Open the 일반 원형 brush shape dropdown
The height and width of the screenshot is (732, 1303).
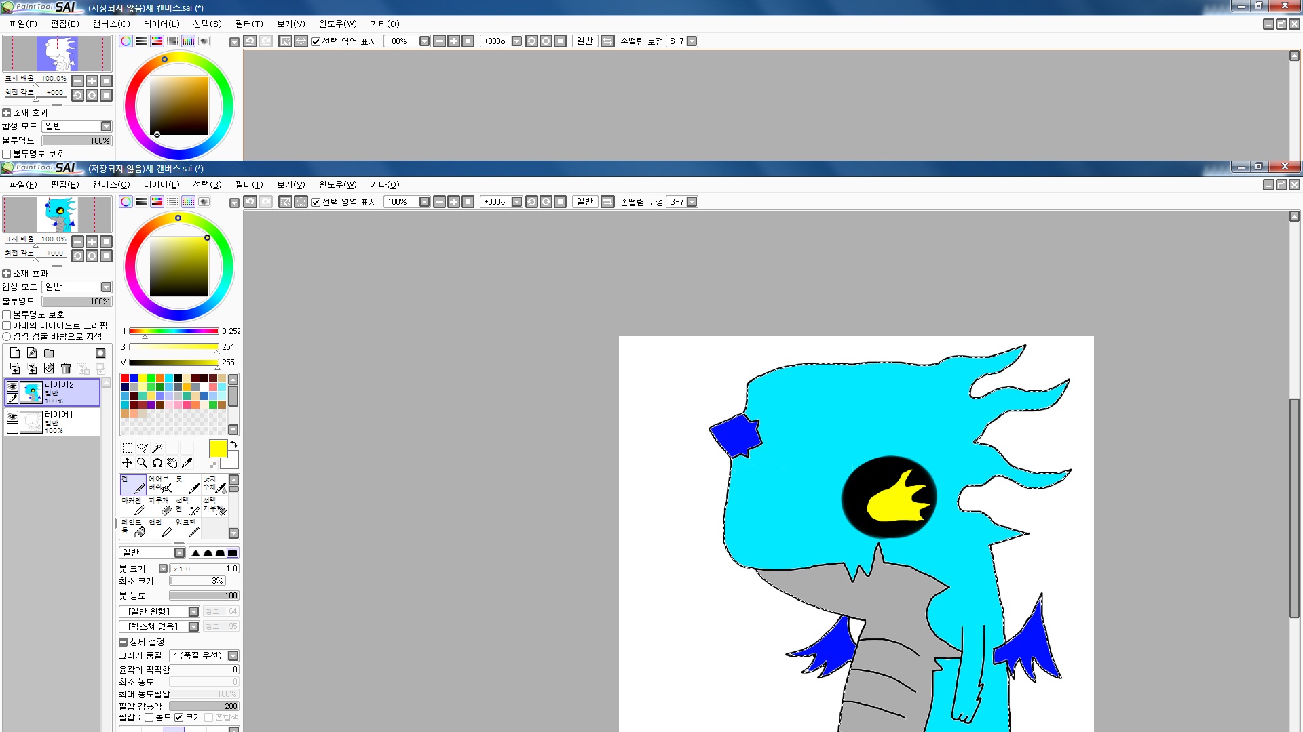193,612
